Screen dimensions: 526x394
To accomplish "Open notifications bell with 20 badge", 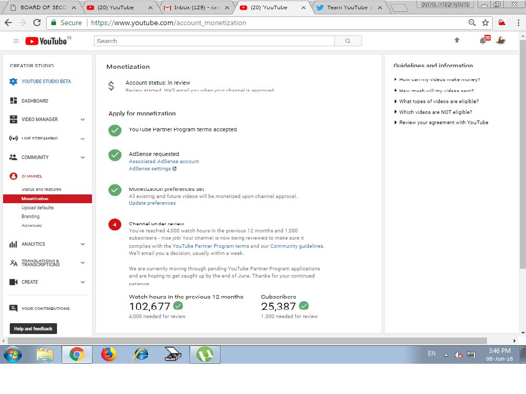I will tap(484, 40).
